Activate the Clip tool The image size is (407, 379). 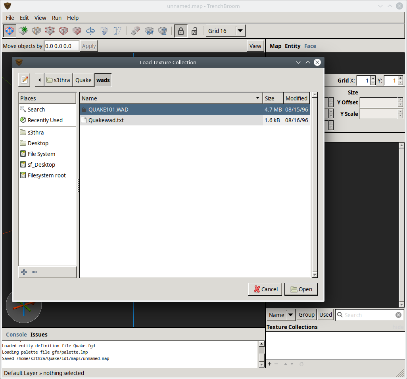36,31
